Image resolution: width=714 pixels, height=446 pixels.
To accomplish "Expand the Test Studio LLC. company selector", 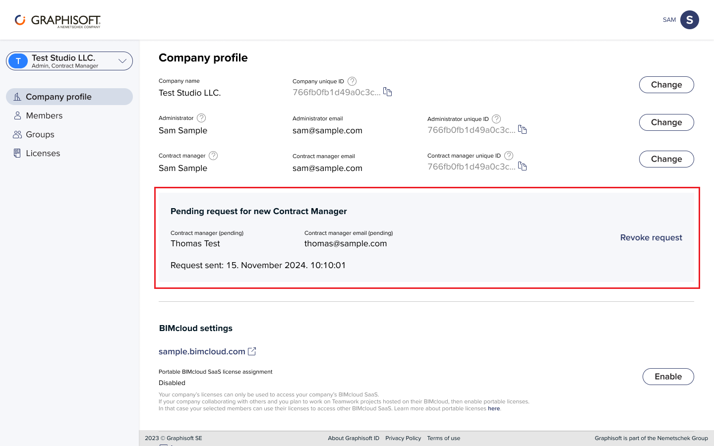I will click(x=69, y=61).
